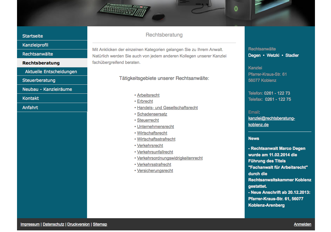Open Neubau - Kanzleiräume page
331x232 pixels.
point(52,89)
